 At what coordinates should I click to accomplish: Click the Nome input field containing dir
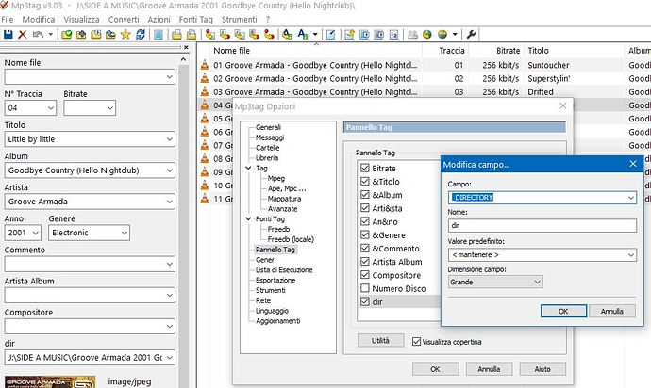[542, 225]
